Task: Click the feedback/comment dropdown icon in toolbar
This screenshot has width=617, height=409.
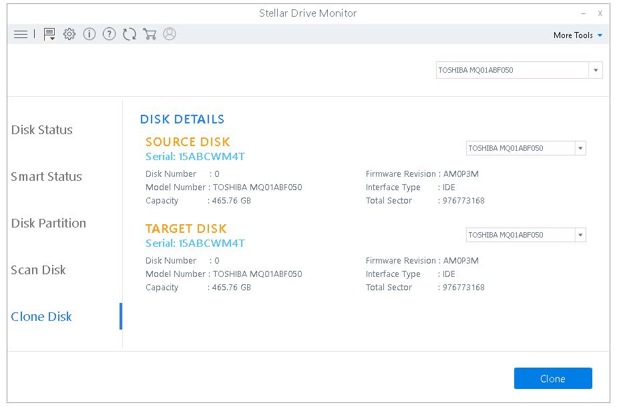Action: pyautogui.click(x=49, y=34)
